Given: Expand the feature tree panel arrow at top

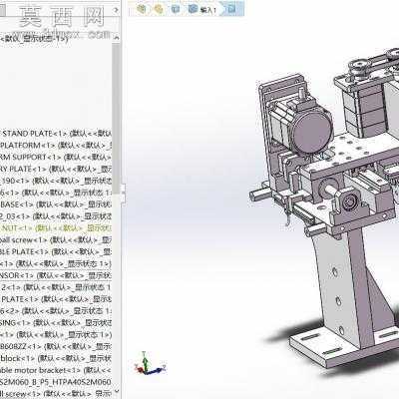Looking at the screenshot, I should point(116,10).
